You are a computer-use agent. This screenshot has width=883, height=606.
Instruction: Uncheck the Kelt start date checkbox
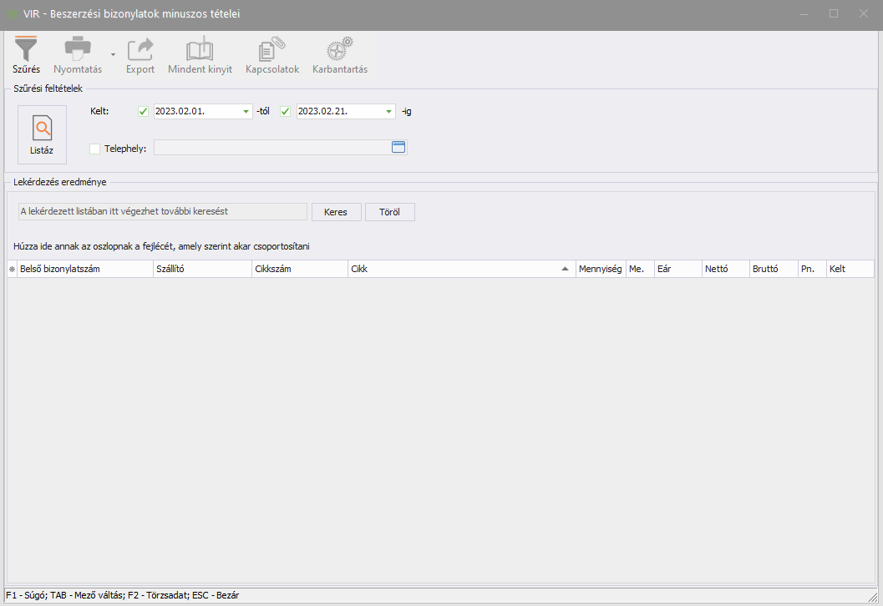tap(143, 112)
